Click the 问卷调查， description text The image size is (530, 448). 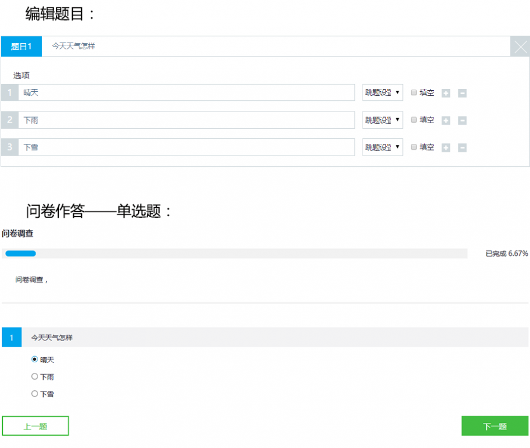31,279
